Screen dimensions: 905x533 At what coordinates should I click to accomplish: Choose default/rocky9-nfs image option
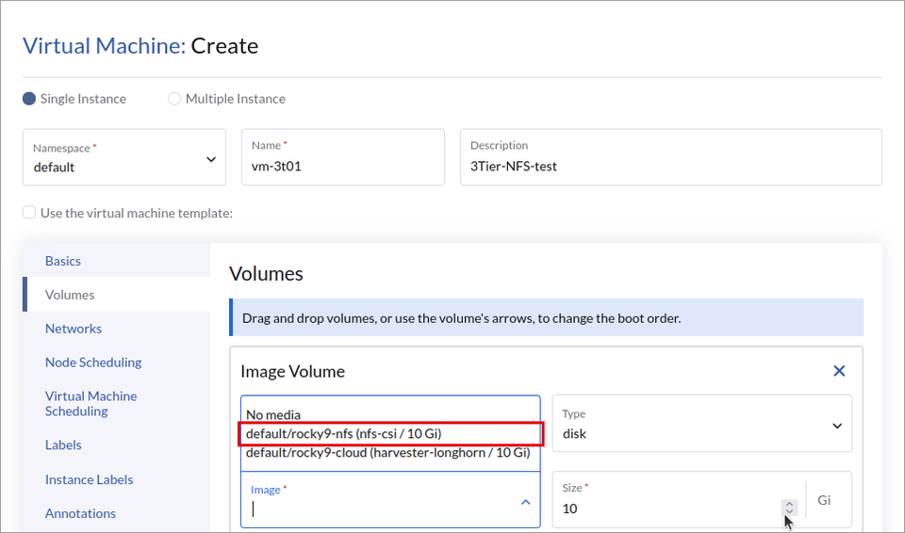pos(390,434)
